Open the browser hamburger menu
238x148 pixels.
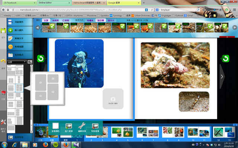pos(235,10)
